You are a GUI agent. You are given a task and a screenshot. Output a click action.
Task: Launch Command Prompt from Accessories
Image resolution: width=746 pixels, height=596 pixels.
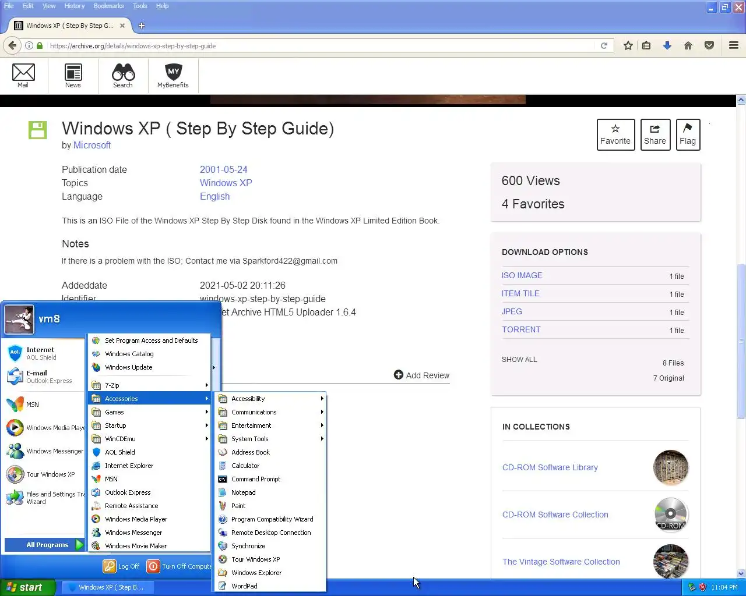tap(270, 479)
